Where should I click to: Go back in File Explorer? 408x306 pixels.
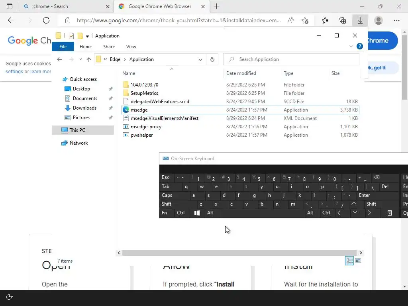click(x=59, y=60)
